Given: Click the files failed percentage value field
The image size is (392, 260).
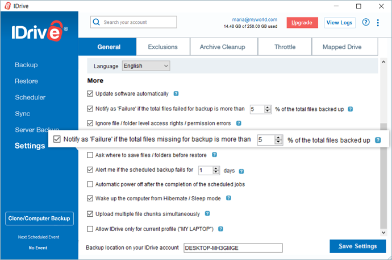Looking at the screenshot, I should [x=257, y=109].
